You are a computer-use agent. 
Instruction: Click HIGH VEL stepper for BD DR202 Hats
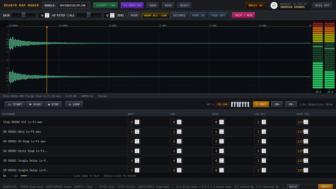(306, 132)
